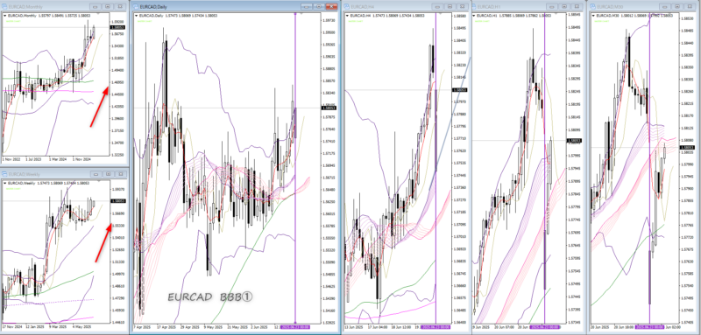701x335 pixels.
Task: Close the EURCAD,Daily window with red X
Action: (331, 7)
